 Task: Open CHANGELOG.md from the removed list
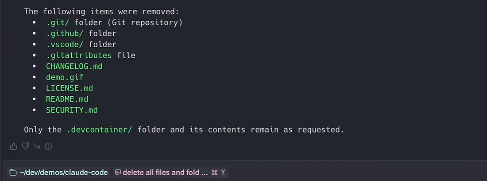(74, 66)
